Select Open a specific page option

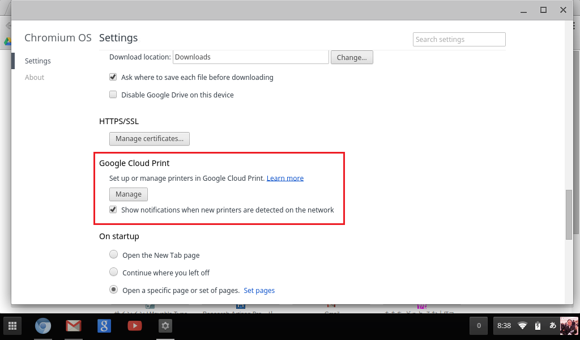click(x=113, y=290)
